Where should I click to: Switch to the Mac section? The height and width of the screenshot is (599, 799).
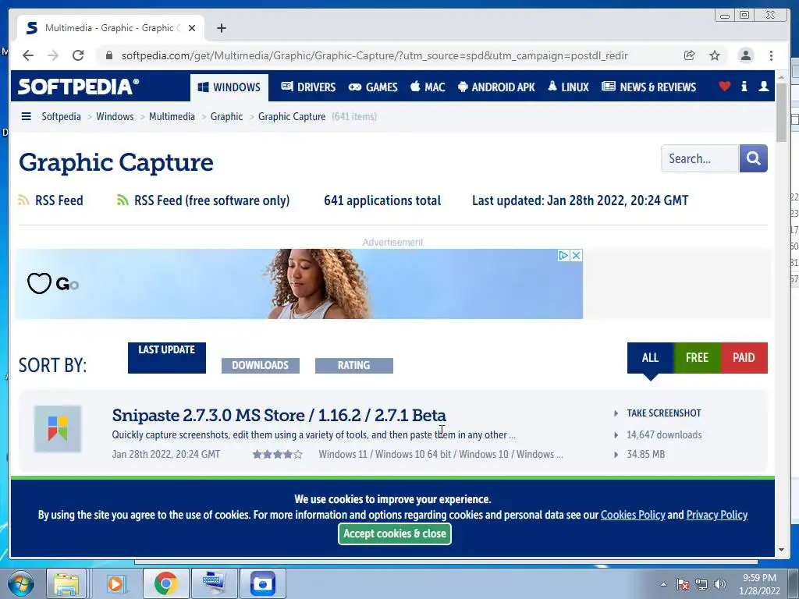[x=428, y=87]
